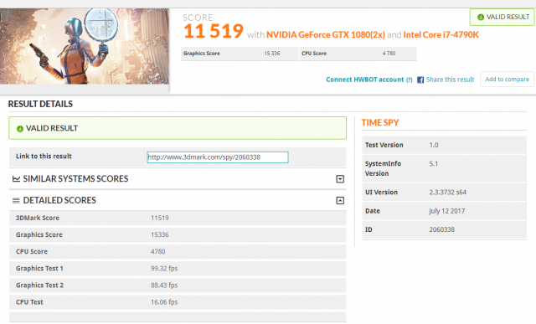Viewport: 536px width, 324px height.
Task: Select the result URL input field
Action: pos(218,157)
